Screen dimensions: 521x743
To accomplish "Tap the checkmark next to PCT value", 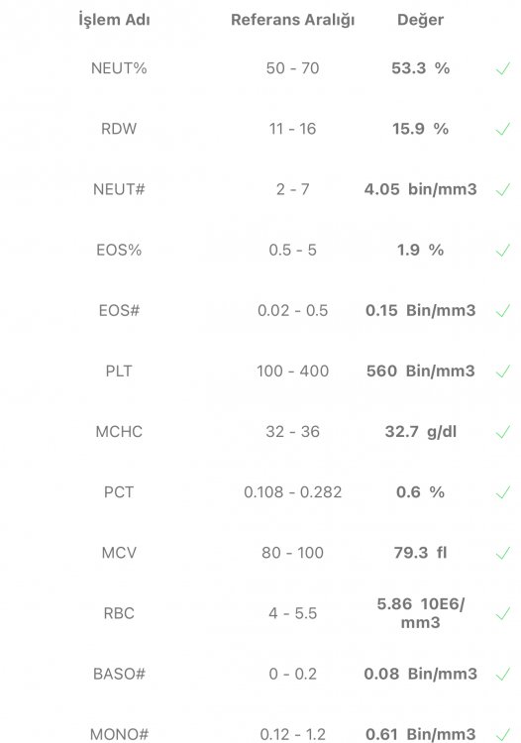I will click(x=502, y=492).
